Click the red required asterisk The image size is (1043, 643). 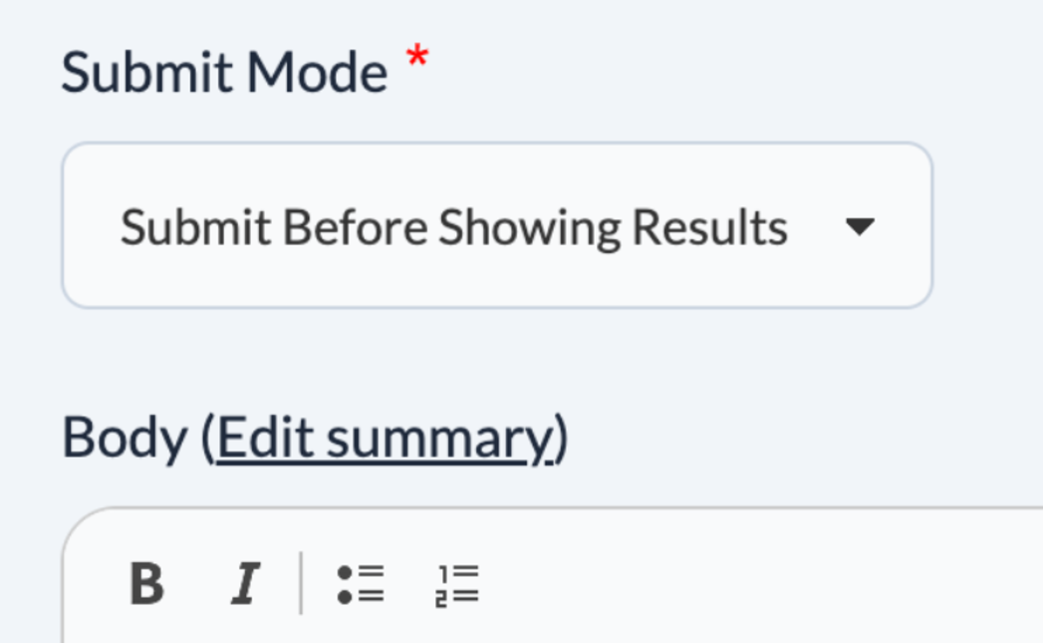pyautogui.click(x=418, y=60)
